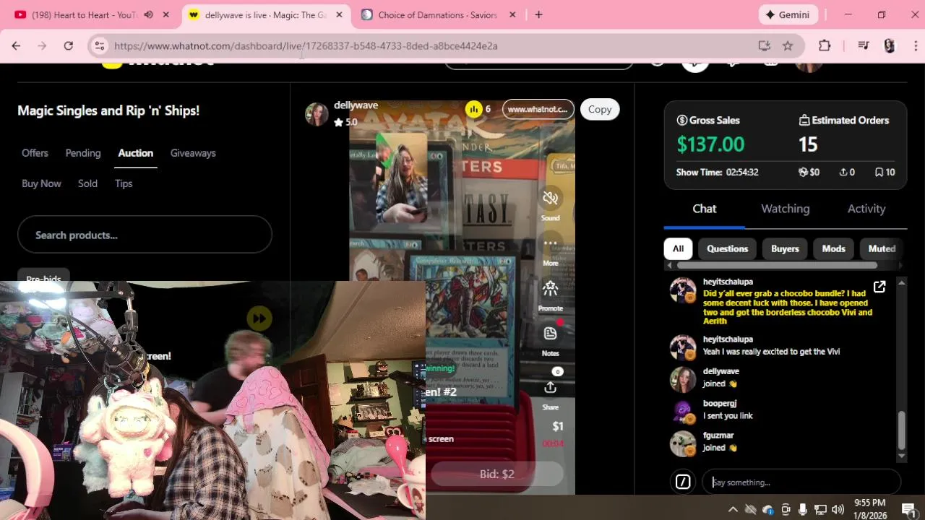Viewport: 925px width, 520px height.
Task: Select the Chat panel tab
Action: click(705, 209)
